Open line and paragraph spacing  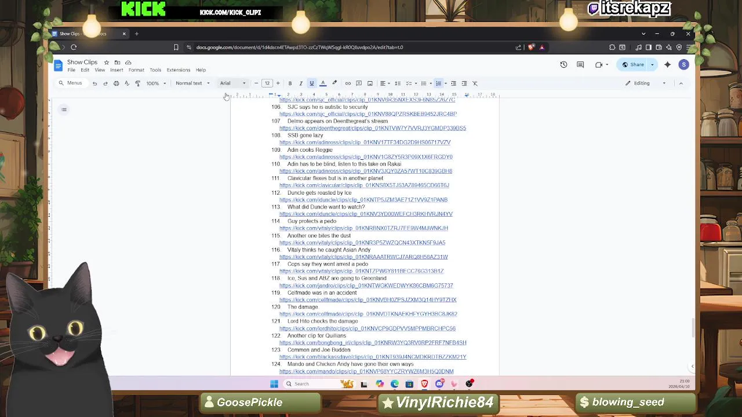398,83
